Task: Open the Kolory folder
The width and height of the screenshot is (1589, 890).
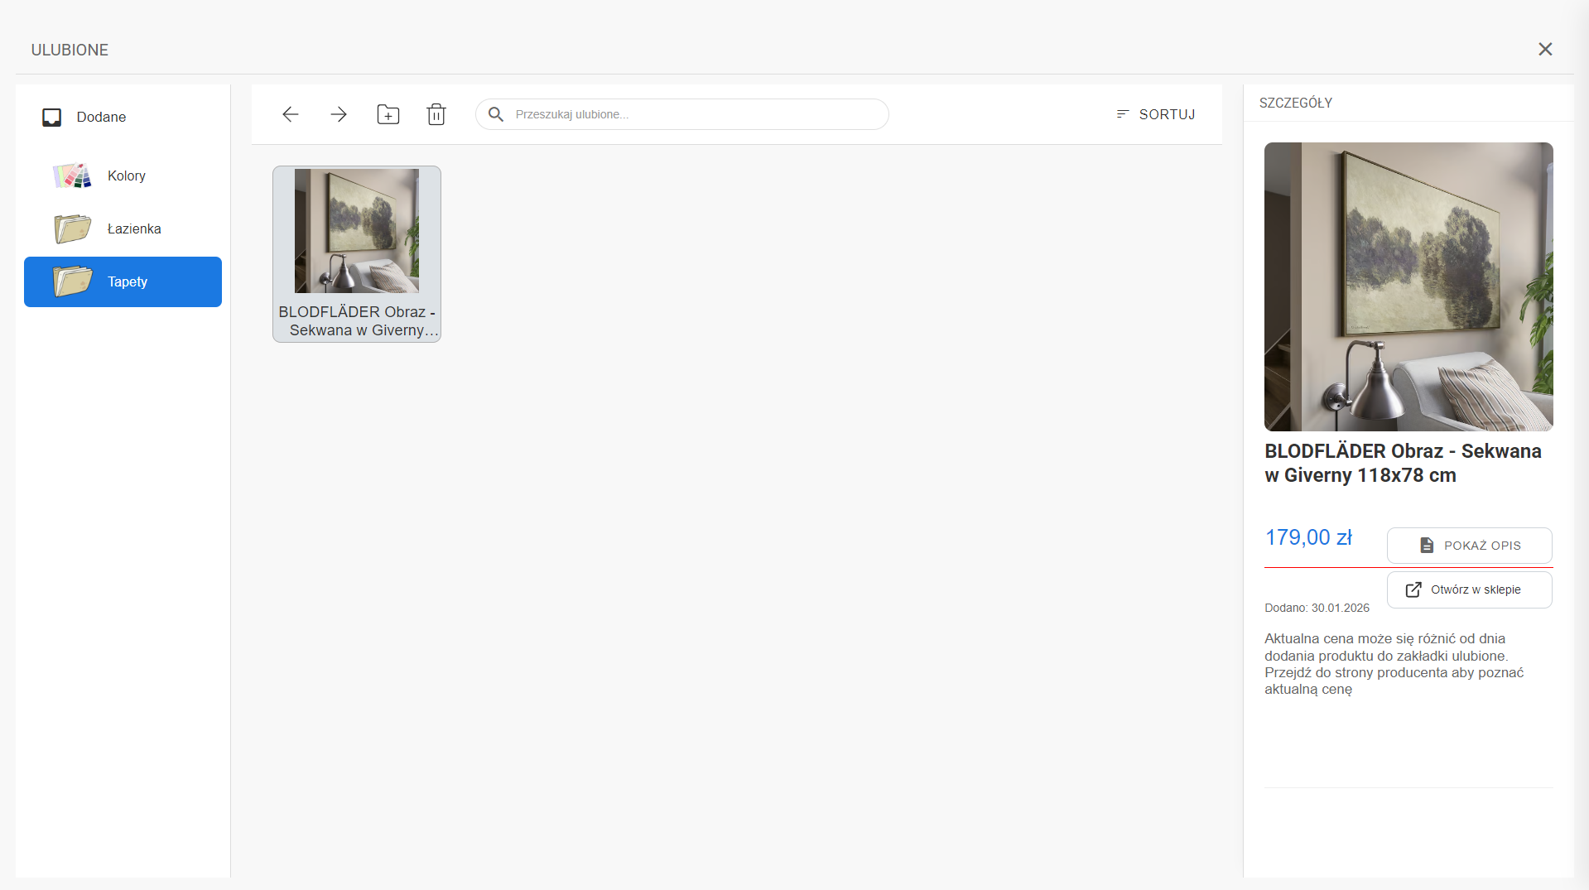Action: click(x=127, y=176)
